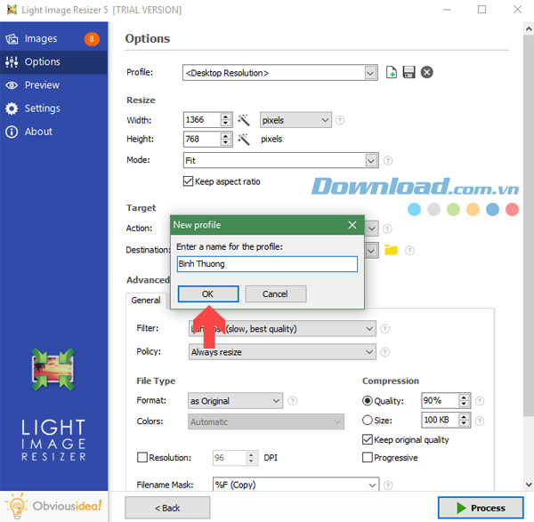
Task: Click the Width value field
Action: click(202, 120)
